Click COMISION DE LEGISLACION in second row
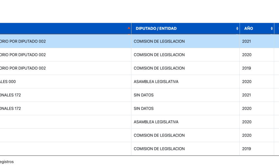279x167 pixels. point(159,55)
